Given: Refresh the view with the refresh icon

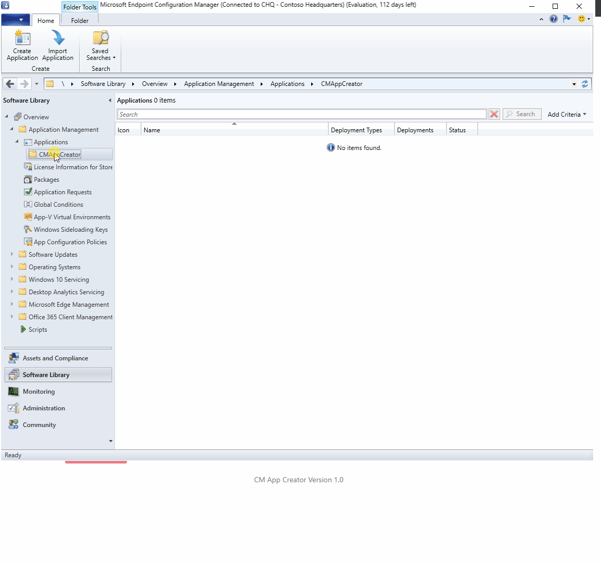Looking at the screenshot, I should coord(585,84).
